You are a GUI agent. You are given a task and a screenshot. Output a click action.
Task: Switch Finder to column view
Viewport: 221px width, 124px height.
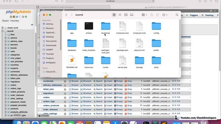[126, 15]
